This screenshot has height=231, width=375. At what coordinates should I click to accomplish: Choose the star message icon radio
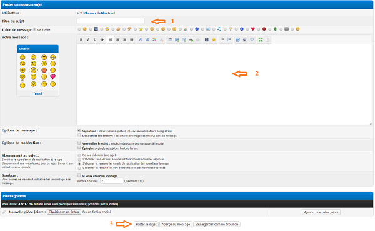136,29
